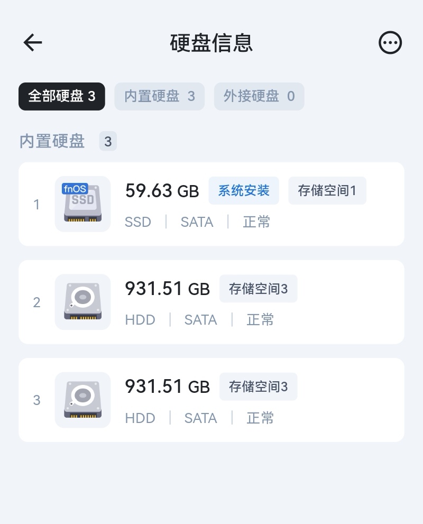423x524 pixels.
Task: Open the third disk's 931.51 GB size
Action: [168, 387]
